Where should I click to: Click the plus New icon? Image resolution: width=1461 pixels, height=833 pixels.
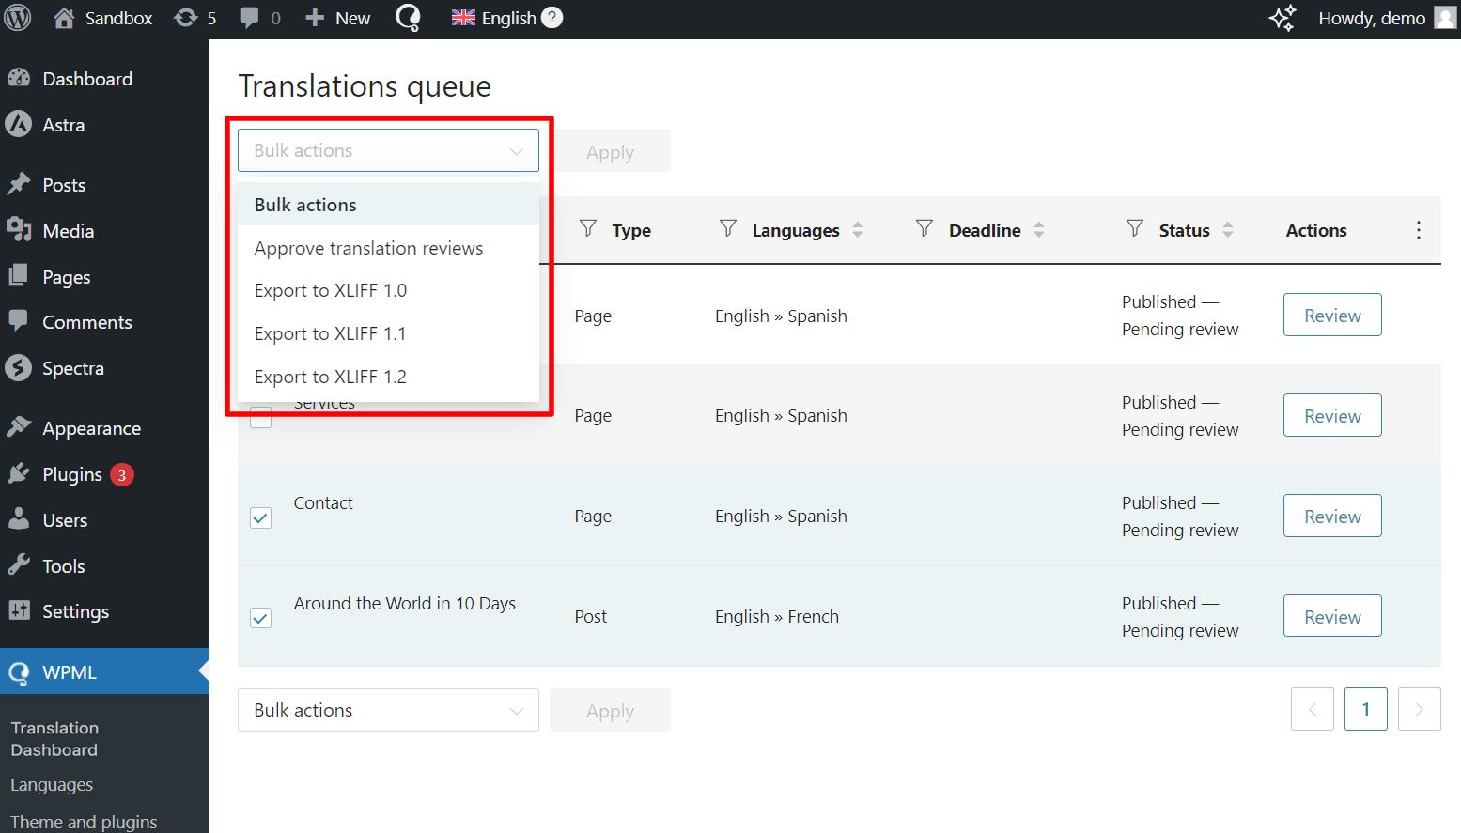coord(315,18)
